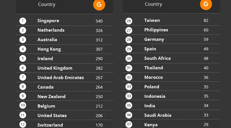This screenshot has height=128, width=231.
Task: Click Singapore's score value 540
Action: (99, 21)
